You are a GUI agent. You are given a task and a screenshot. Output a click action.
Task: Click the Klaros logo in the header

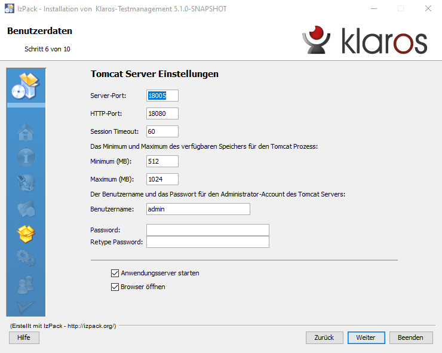[x=365, y=40]
